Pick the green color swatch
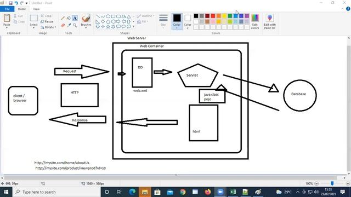This screenshot has width=351, height=197. pos(230,16)
